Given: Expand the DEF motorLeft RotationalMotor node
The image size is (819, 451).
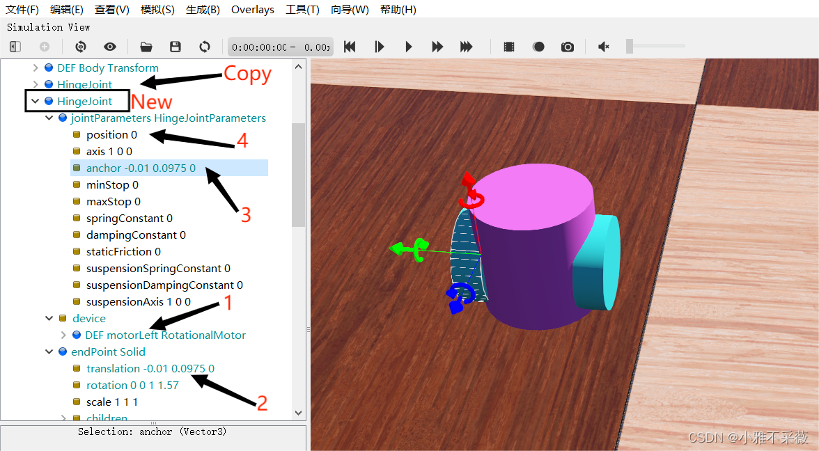Looking at the screenshot, I should [x=64, y=335].
